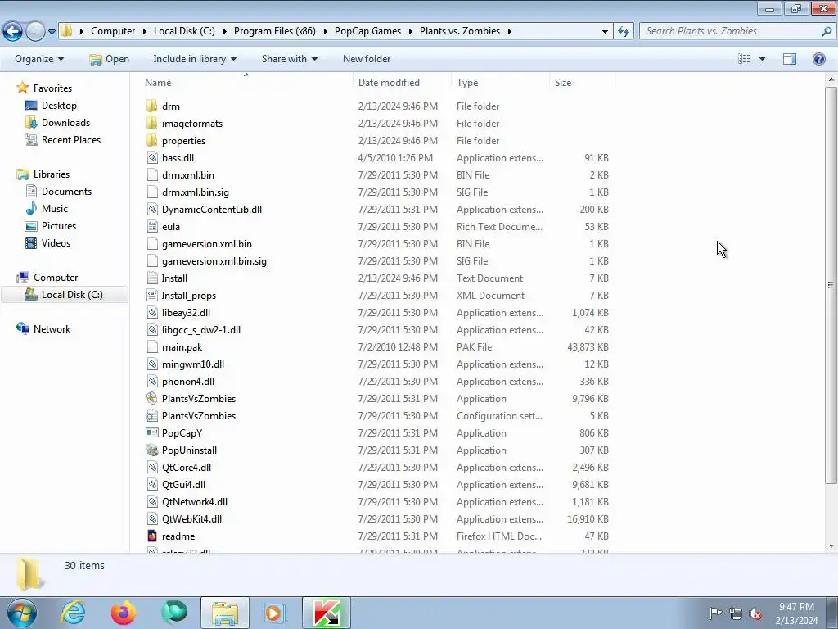
Task: Sort by the Name column header
Action: pos(158,83)
